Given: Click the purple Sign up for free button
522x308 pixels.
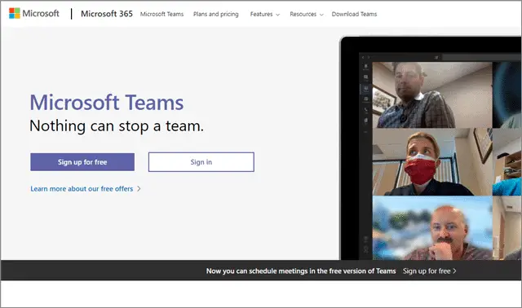Looking at the screenshot, I should click(82, 162).
